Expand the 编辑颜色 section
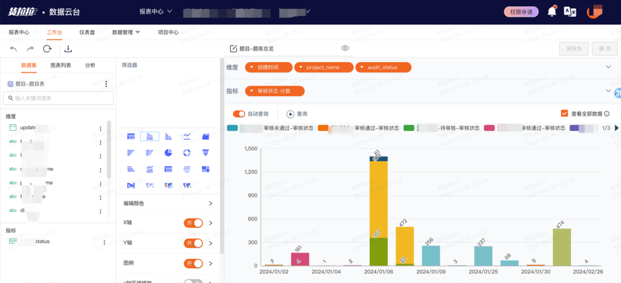The width and height of the screenshot is (621, 283). point(168,203)
